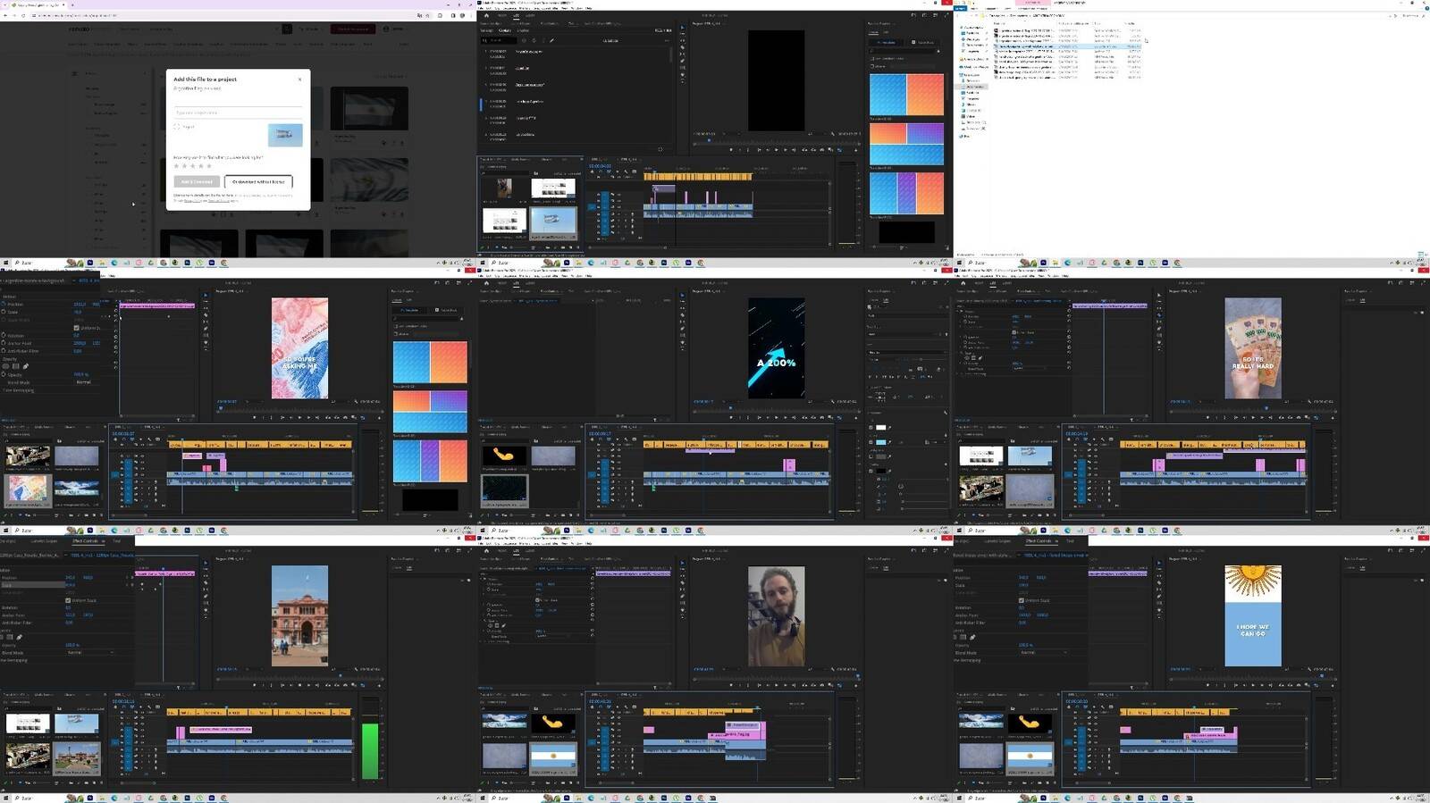
Task: Open Windows Start below the browser window
Action: tap(5, 263)
